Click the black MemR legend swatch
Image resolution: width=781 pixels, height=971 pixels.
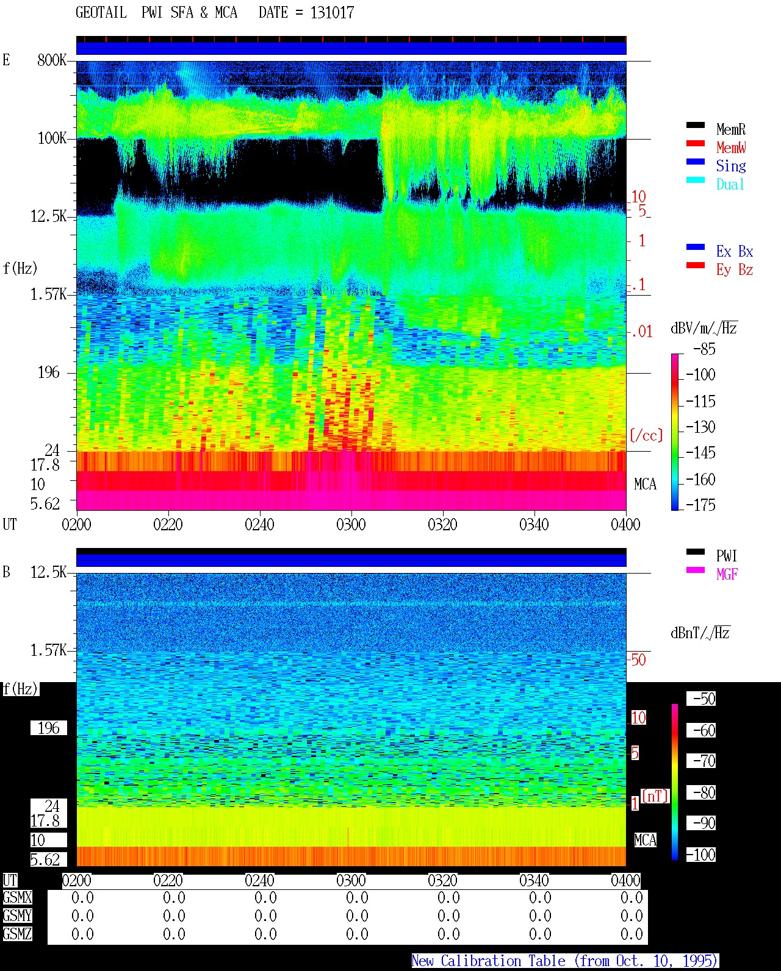696,126
